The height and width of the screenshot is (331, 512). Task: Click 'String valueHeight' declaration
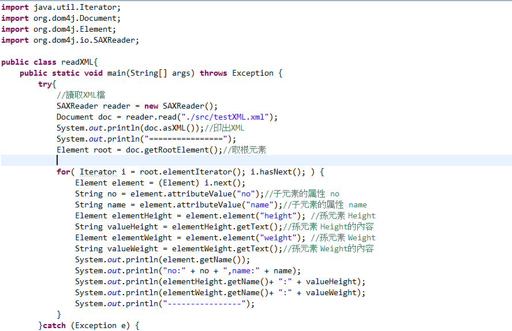[x=117, y=227]
